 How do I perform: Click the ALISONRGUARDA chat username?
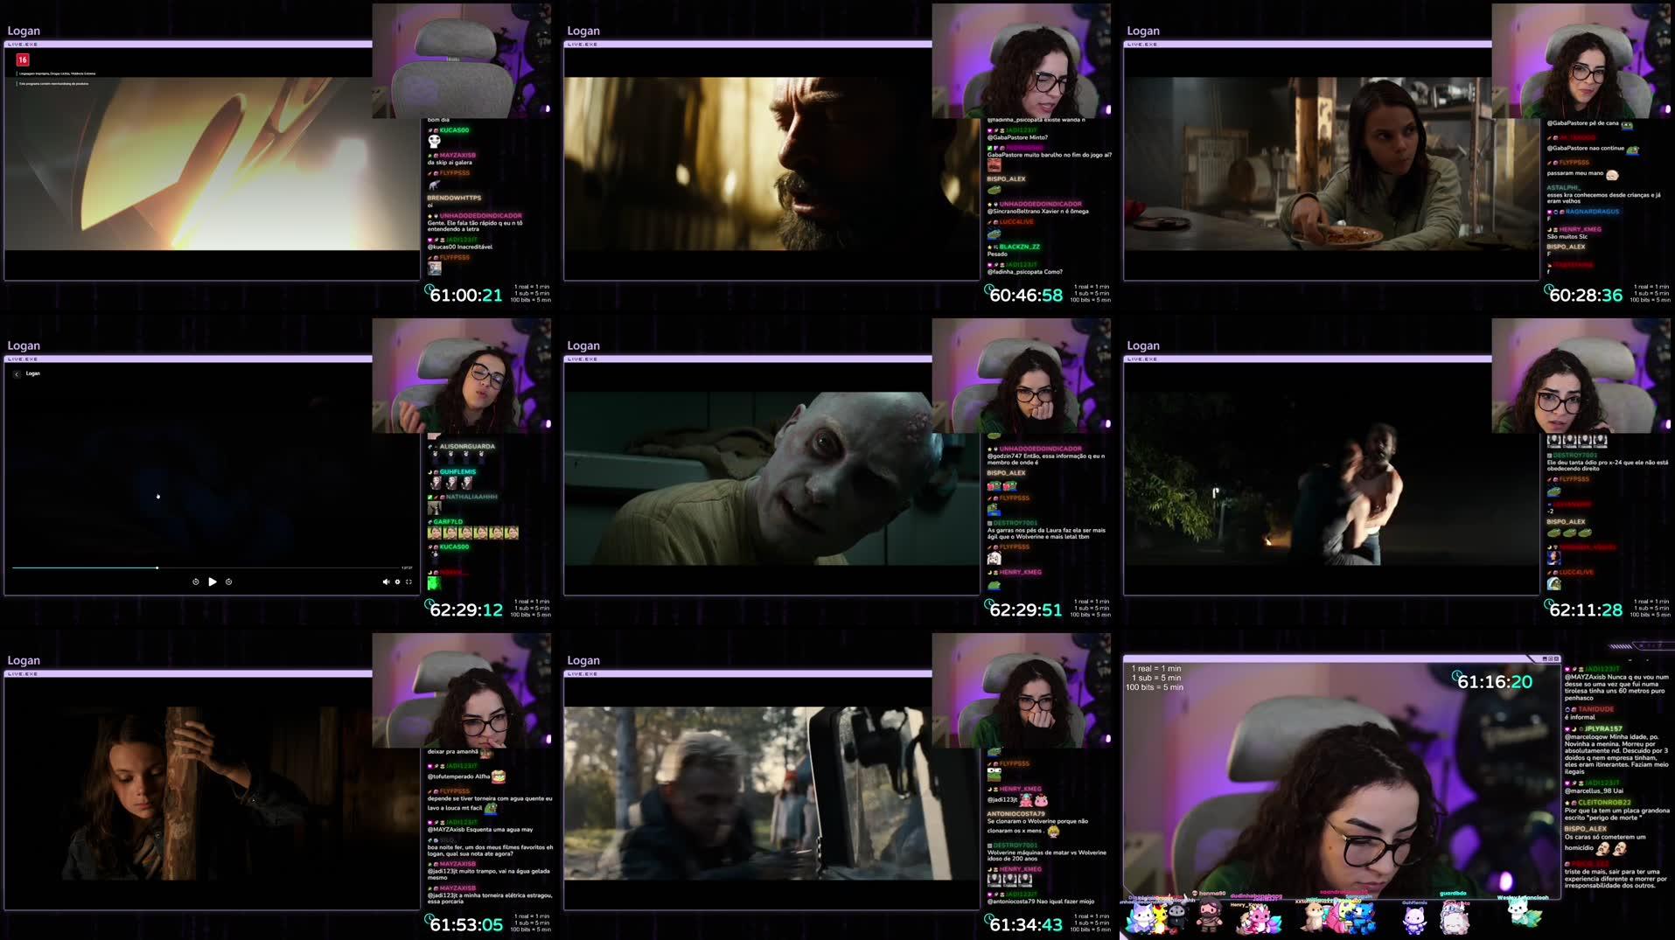[467, 447]
